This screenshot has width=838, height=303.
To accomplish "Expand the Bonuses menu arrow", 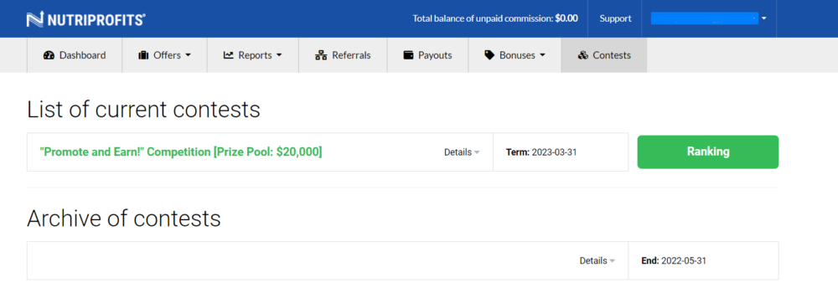I will pos(542,55).
